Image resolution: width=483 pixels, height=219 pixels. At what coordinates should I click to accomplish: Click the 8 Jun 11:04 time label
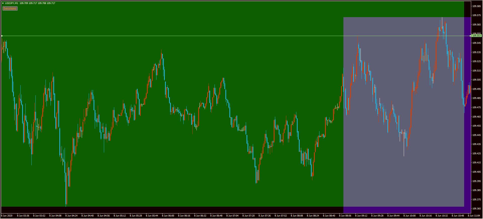coord(474,216)
